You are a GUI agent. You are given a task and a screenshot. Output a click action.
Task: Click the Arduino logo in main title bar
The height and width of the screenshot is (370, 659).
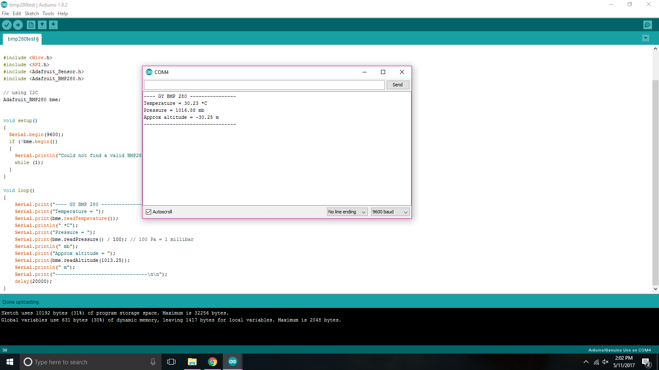[4, 5]
